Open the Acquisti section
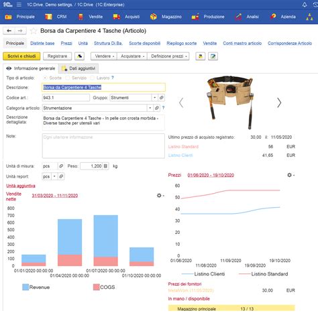 click(126, 17)
